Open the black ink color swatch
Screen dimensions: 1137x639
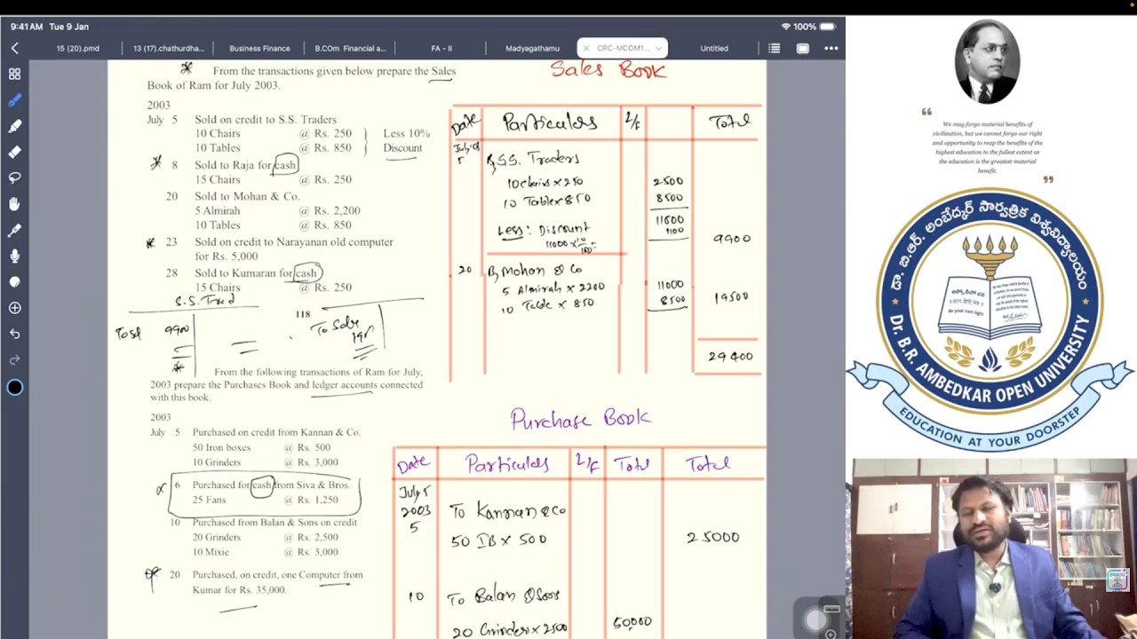tap(14, 387)
